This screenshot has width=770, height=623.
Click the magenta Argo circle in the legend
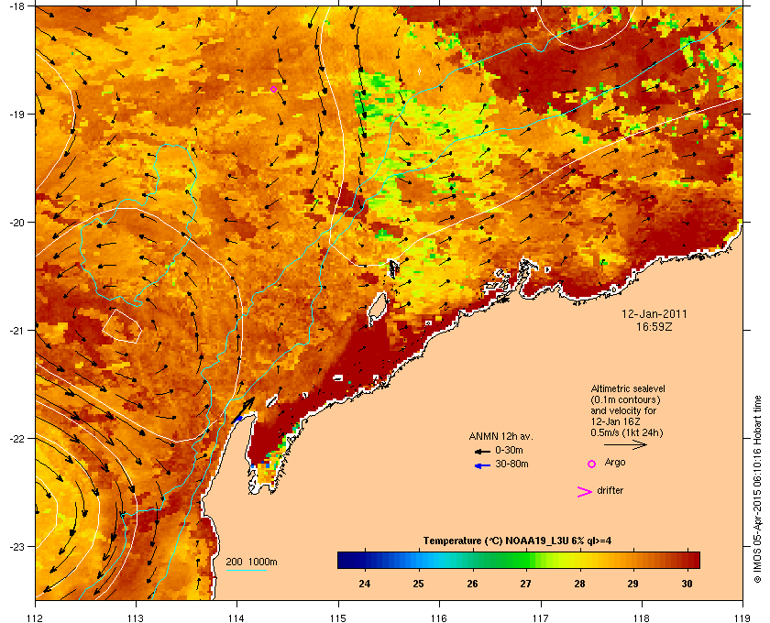(592, 464)
